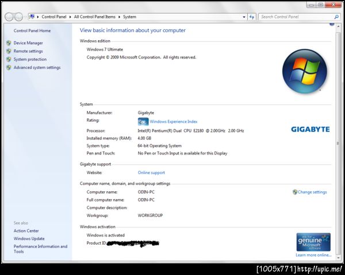Viewport: 345px width, 275px height.
Task: Click the vertical scrollbar thumb
Action: tap(338, 143)
